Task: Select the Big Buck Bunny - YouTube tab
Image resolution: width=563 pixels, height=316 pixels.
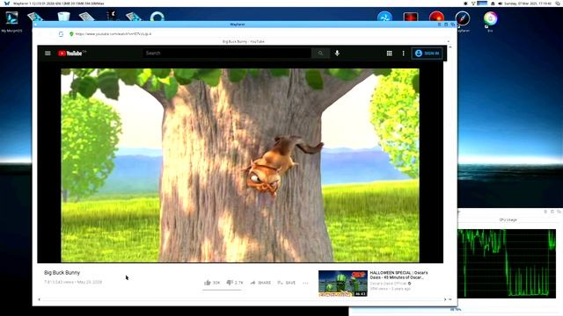Action: click(244, 41)
